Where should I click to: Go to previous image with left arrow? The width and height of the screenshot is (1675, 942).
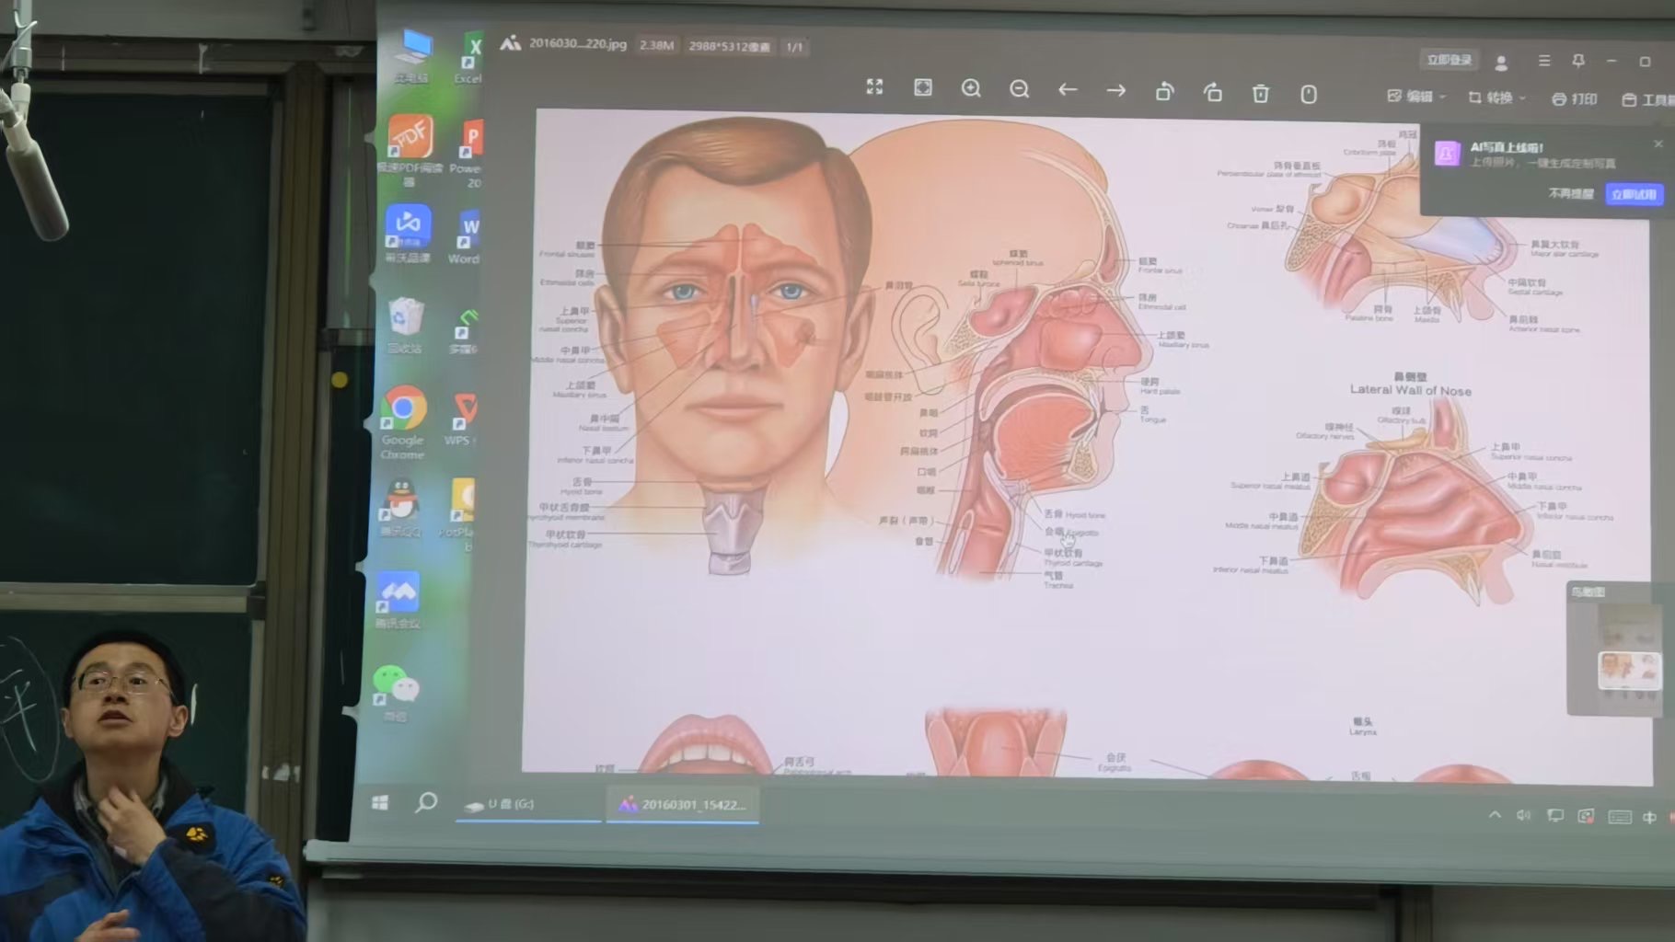tap(1068, 90)
